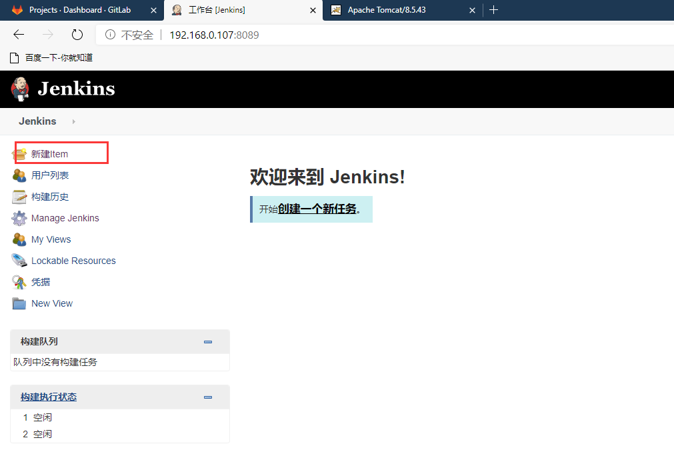Click the 构建执行状态 header link
674x456 pixels.
[49, 397]
